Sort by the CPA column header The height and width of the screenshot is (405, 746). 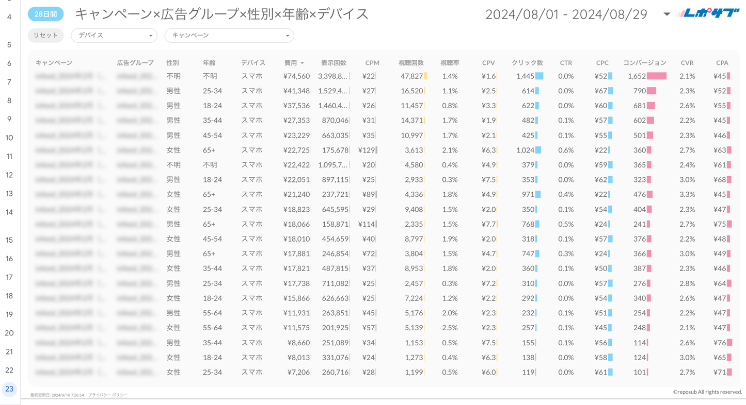(722, 63)
